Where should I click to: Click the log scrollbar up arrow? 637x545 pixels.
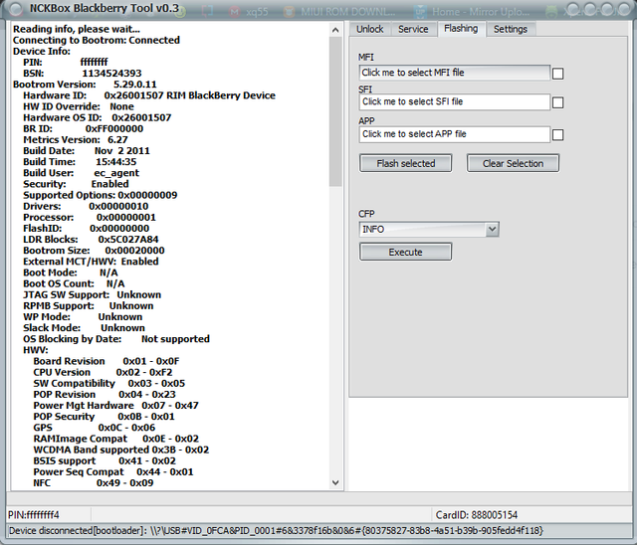(335, 30)
